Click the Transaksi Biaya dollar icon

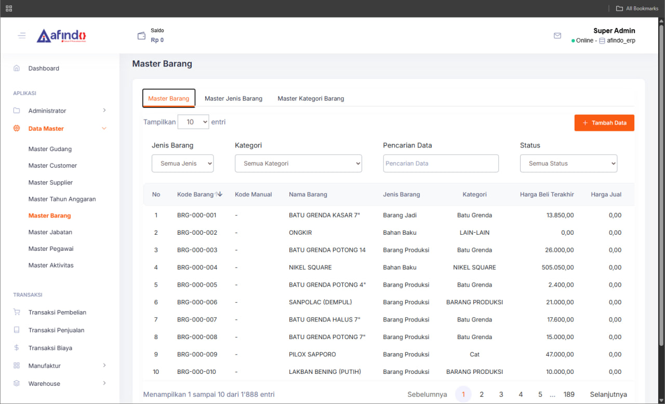tap(17, 348)
